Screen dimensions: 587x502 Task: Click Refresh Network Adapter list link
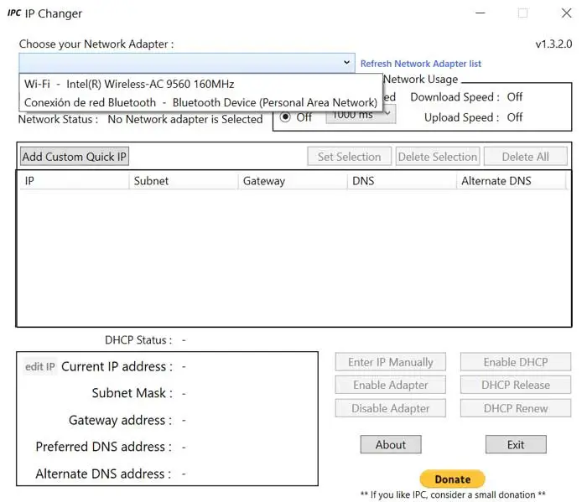pos(420,64)
